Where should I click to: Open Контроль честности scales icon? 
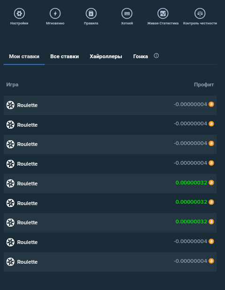click(x=200, y=13)
